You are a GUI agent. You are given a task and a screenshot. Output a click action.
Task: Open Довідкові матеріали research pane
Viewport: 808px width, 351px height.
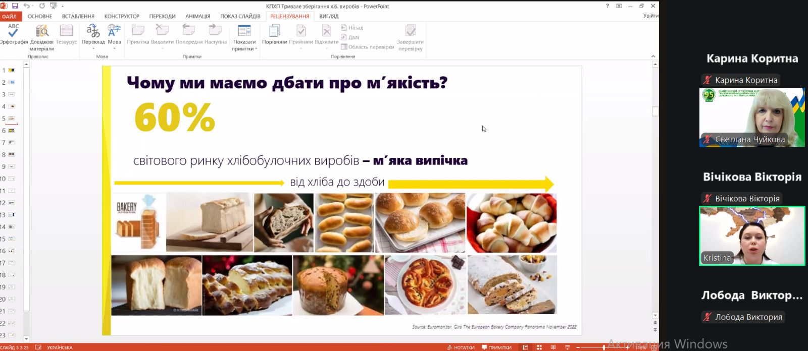(x=42, y=35)
